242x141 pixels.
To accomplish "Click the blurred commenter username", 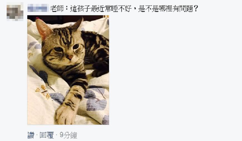I will (38, 8).
